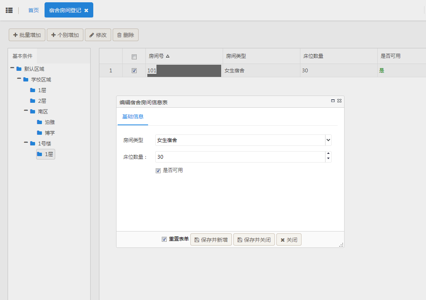Click the 女生宿舍 cell in row 1
This screenshot has height=300, width=426.
pos(262,71)
